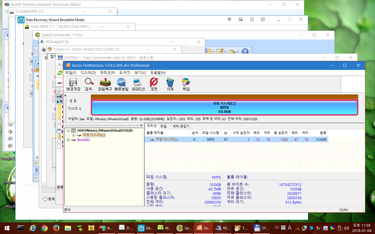The width and height of the screenshot is (375, 234).
Task: Open command prompt from the taskbar
Action: click(x=21, y=228)
